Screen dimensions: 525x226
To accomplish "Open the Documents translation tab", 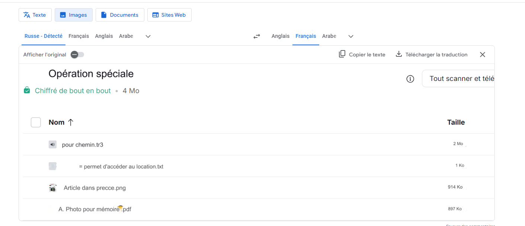I will tap(119, 15).
